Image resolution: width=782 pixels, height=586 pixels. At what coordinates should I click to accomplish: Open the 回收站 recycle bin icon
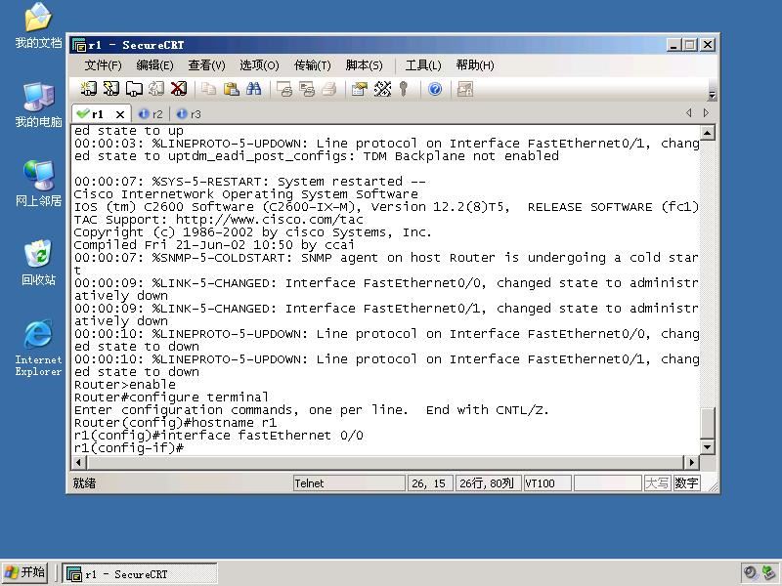pos(38,263)
